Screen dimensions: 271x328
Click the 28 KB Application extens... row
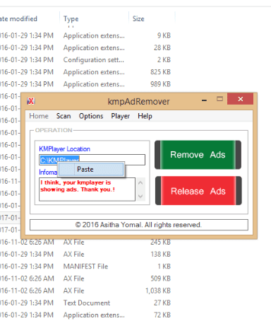85,47
